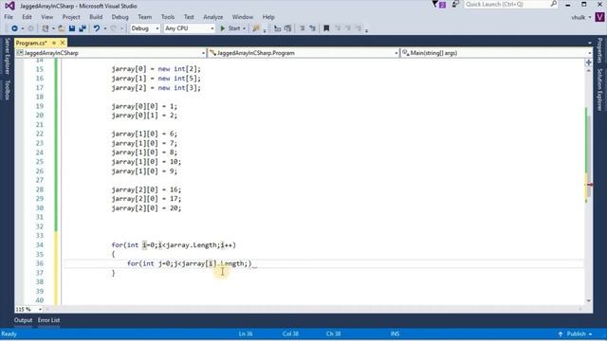This screenshot has height=341, width=607.
Task: Open the Debug menu
Action: (120, 17)
